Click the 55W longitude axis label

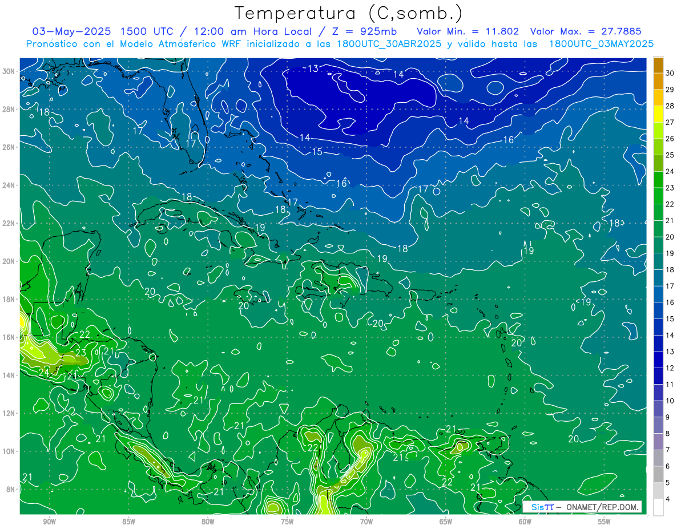click(x=605, y=522)
